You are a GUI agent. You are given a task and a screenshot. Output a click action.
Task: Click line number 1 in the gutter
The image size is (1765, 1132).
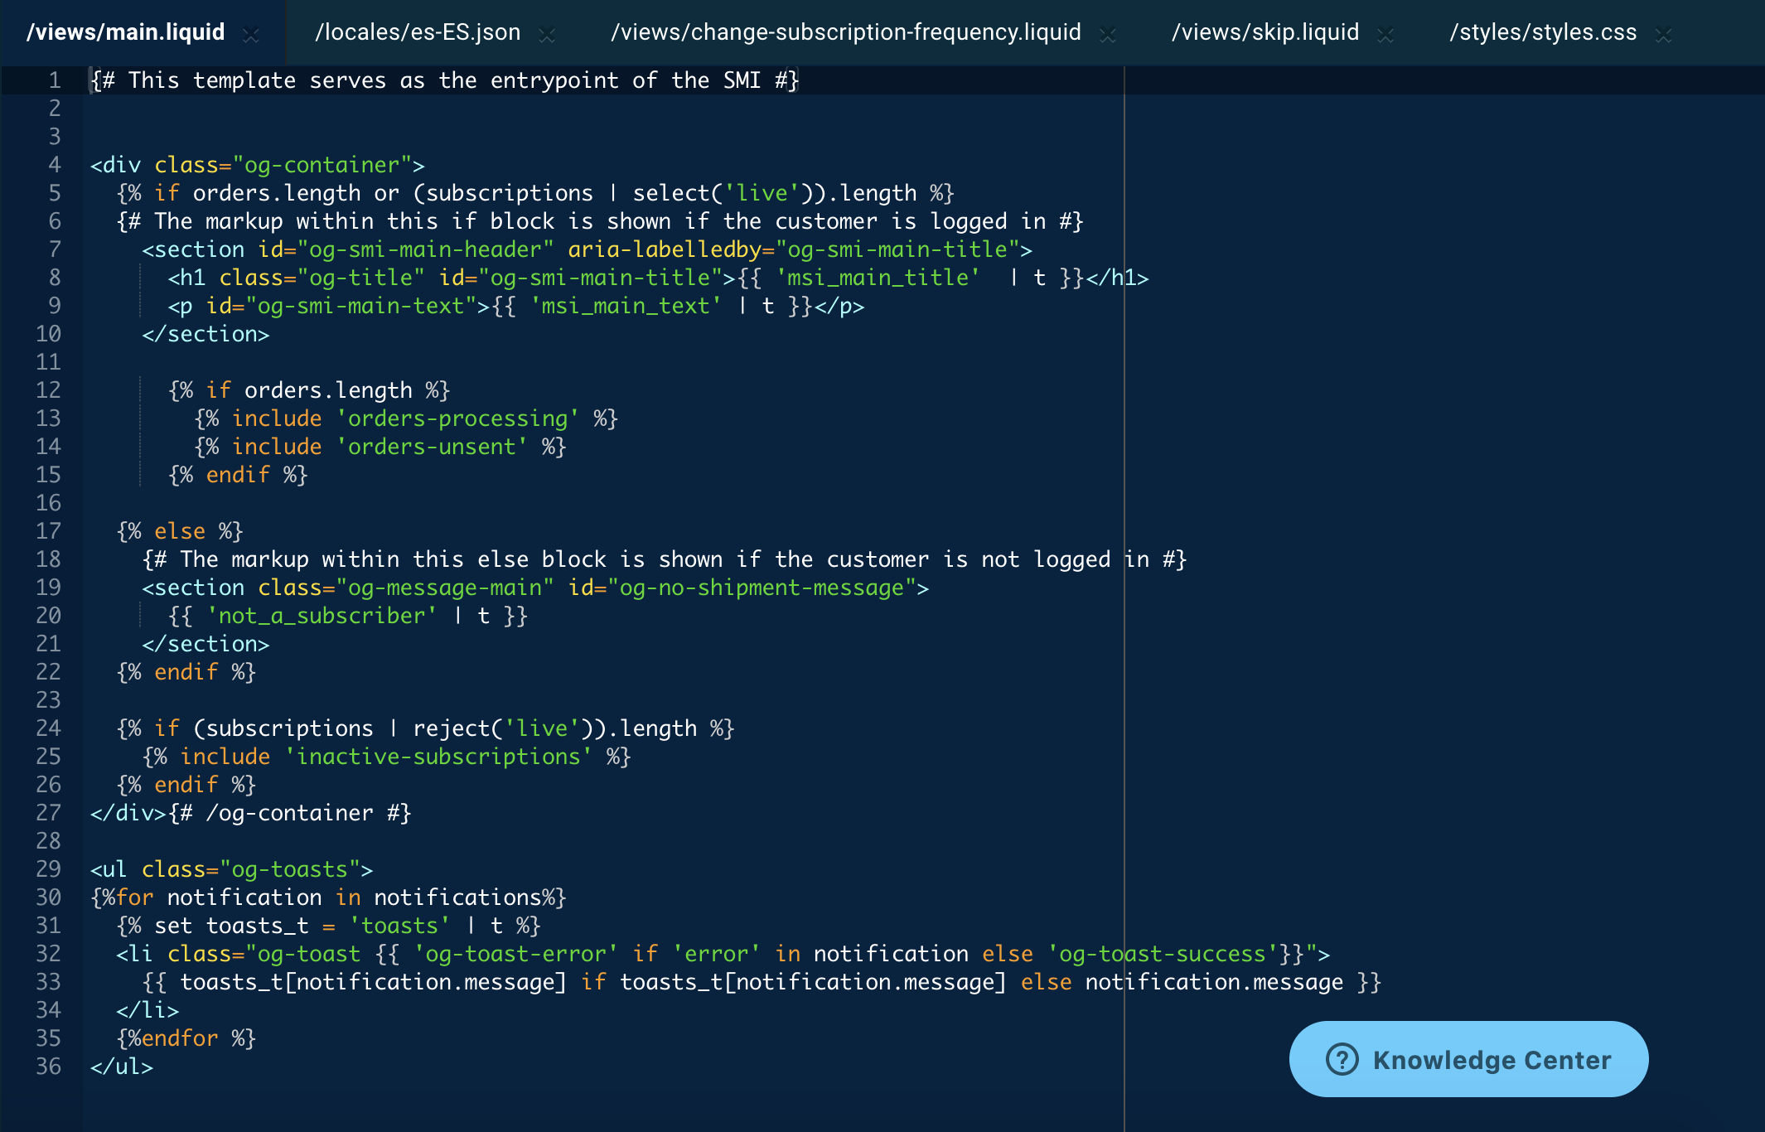(x=55, y=80)
